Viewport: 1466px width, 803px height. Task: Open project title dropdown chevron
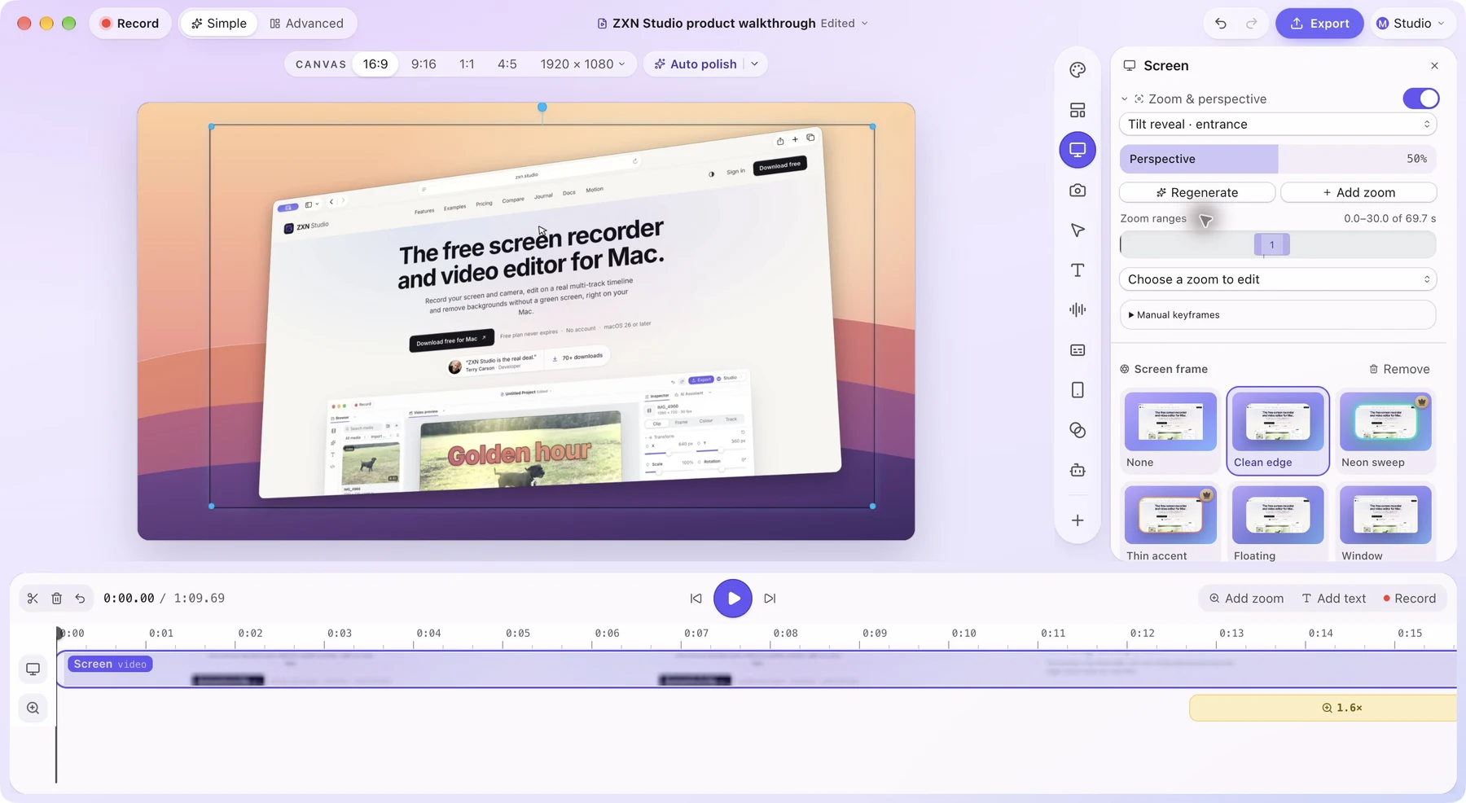pos(865,24)
